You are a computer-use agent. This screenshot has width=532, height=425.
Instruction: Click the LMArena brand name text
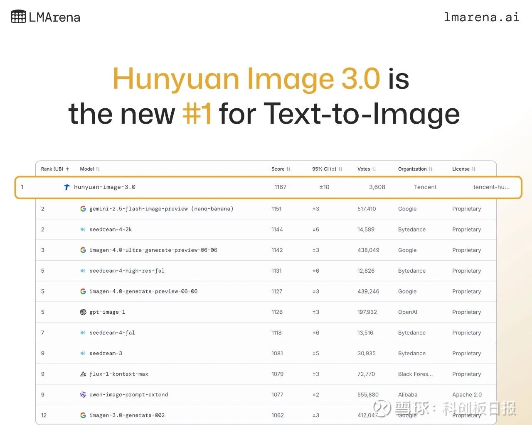(x=54, y=17)
